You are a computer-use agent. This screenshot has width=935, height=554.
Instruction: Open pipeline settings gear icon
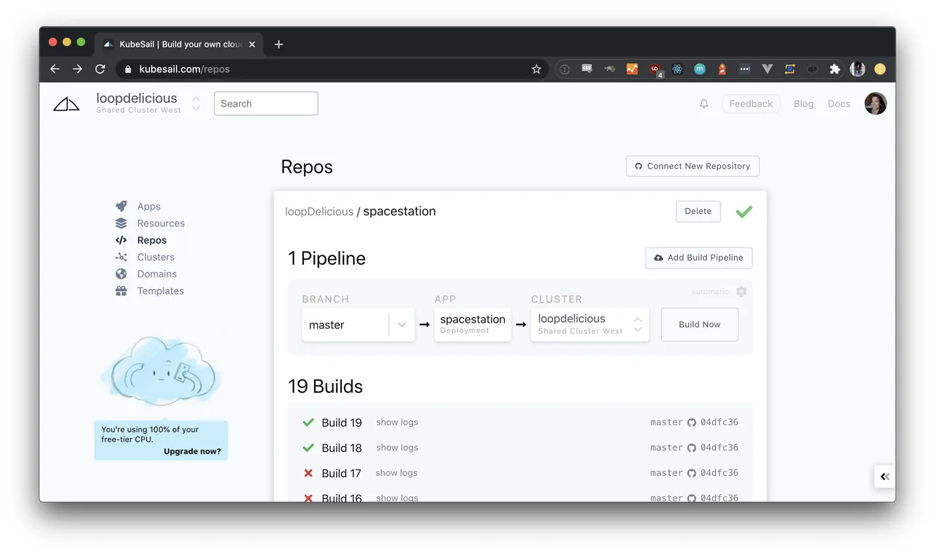(x=741, y=291)
